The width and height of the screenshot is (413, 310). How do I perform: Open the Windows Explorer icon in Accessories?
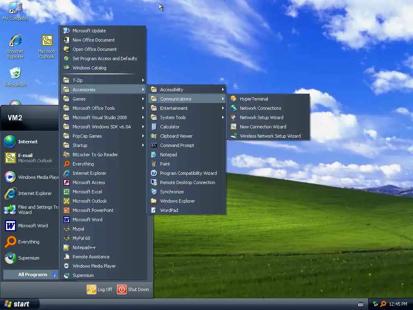click(154, 201)
